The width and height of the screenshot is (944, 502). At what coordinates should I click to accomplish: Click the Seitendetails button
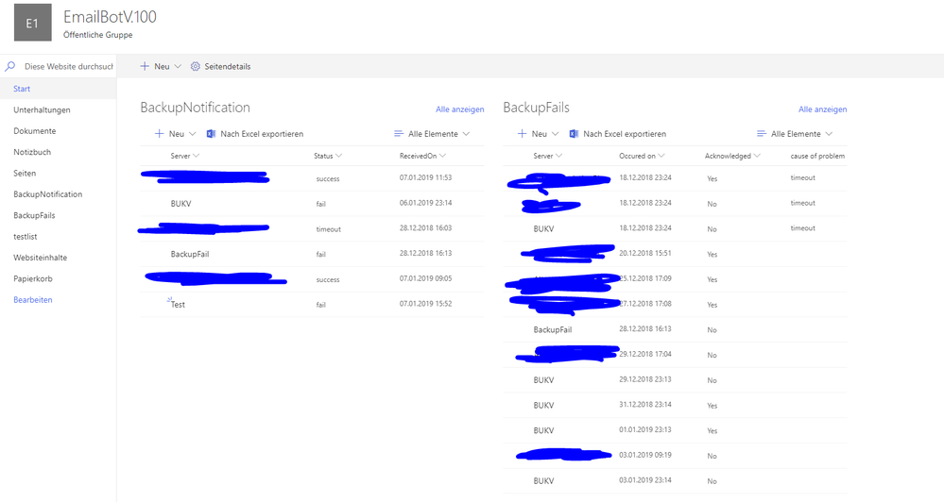(x=220, y=66)
